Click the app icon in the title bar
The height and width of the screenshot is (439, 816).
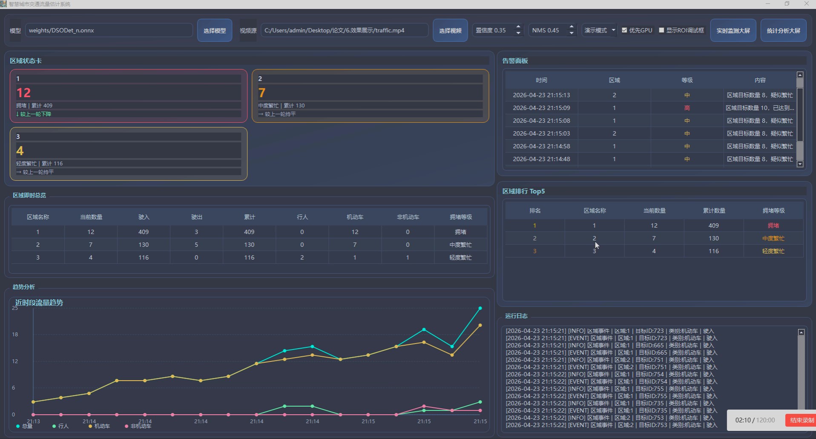[x=3, y=4]
